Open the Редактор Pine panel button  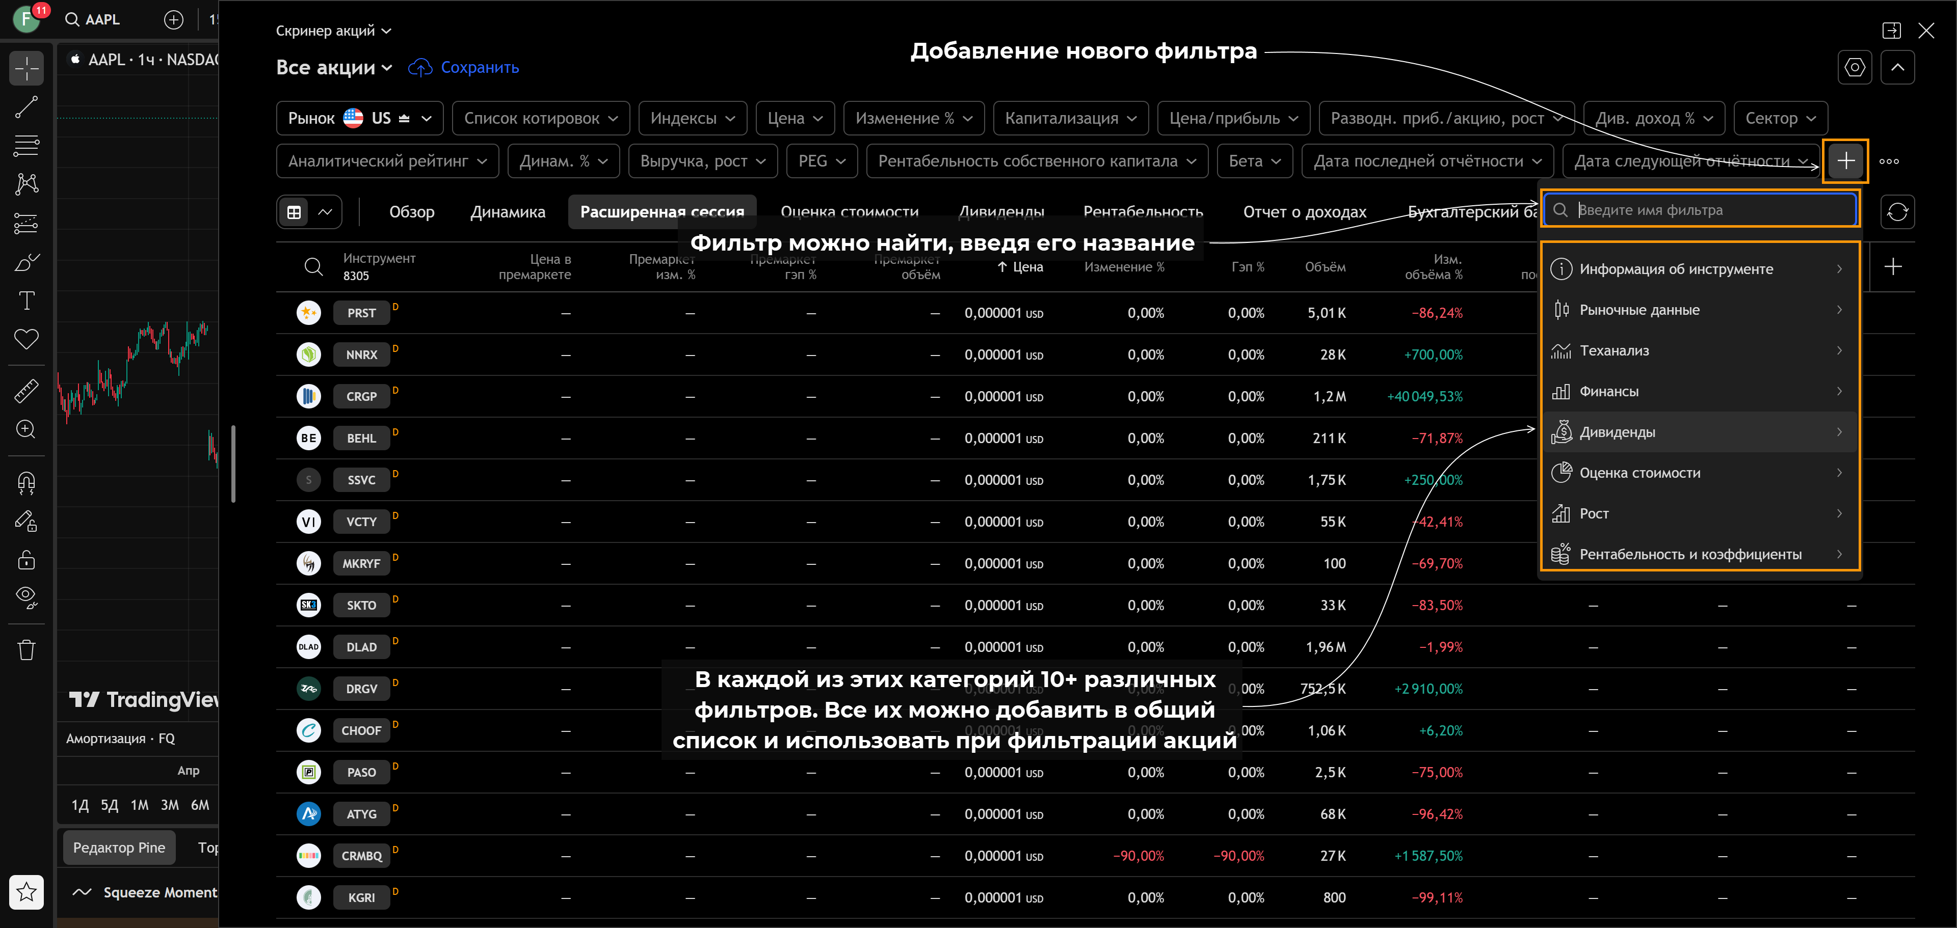pyautogui.click(x=119, y=848)
